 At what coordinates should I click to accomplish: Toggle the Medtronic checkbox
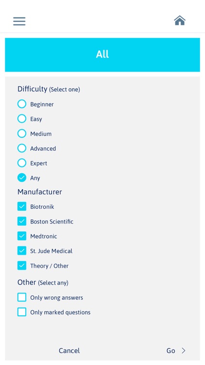22,236
